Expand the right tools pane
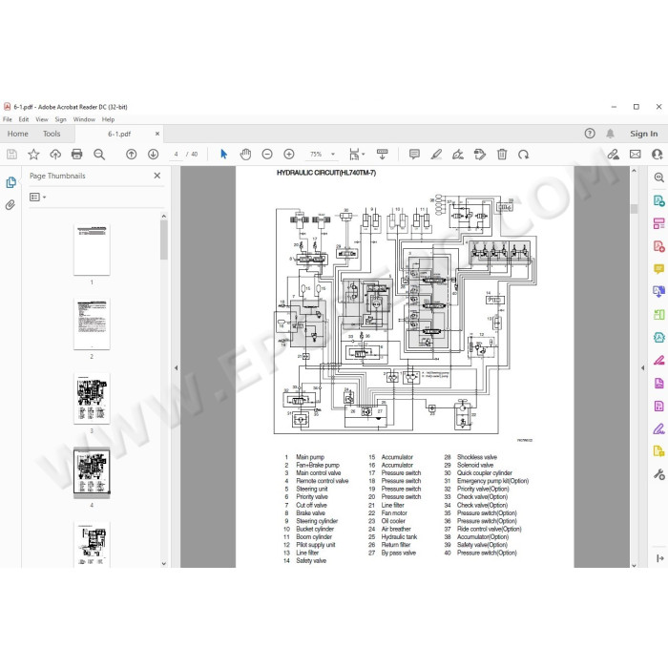Viewport: 668px width, 668px height. (660, 558)
